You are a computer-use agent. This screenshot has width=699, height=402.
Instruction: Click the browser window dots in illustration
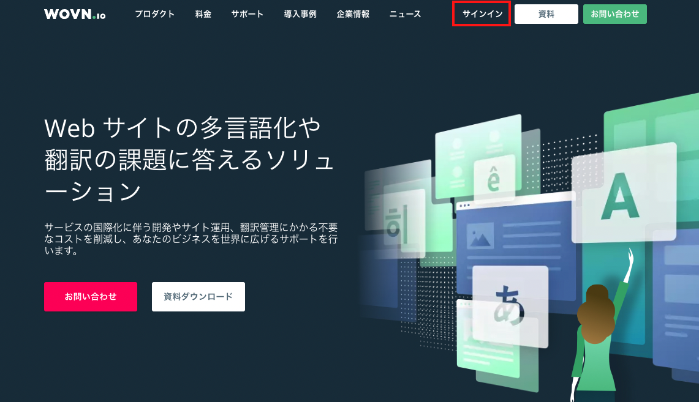point(465,205)
